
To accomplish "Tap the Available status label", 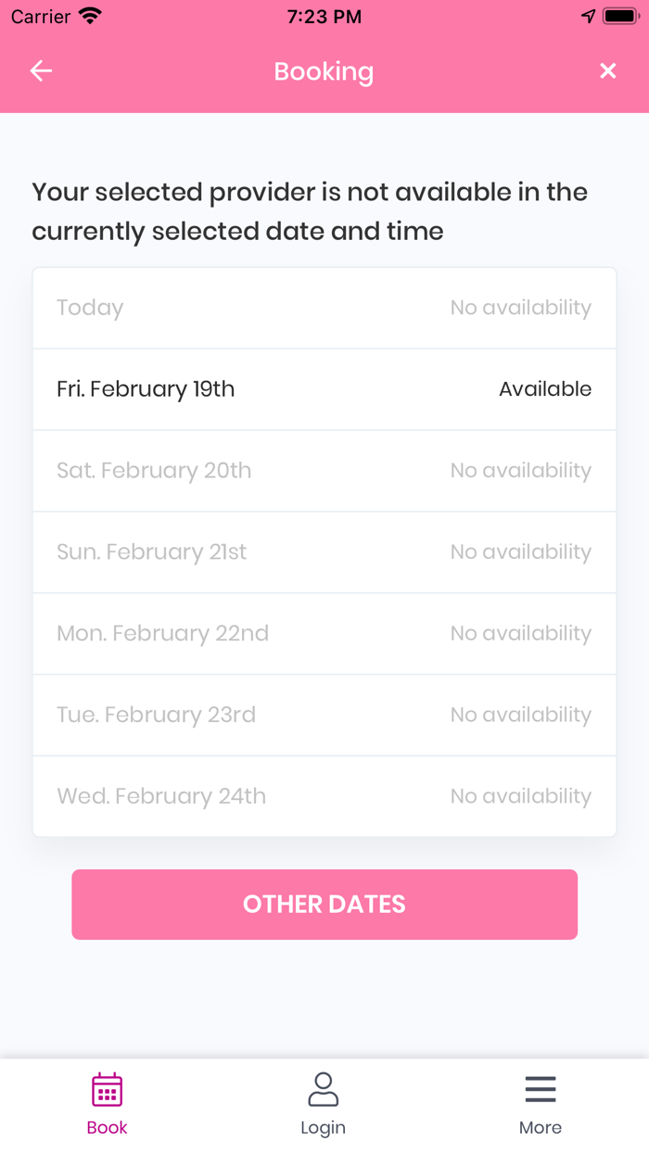I will pos(545,389).
